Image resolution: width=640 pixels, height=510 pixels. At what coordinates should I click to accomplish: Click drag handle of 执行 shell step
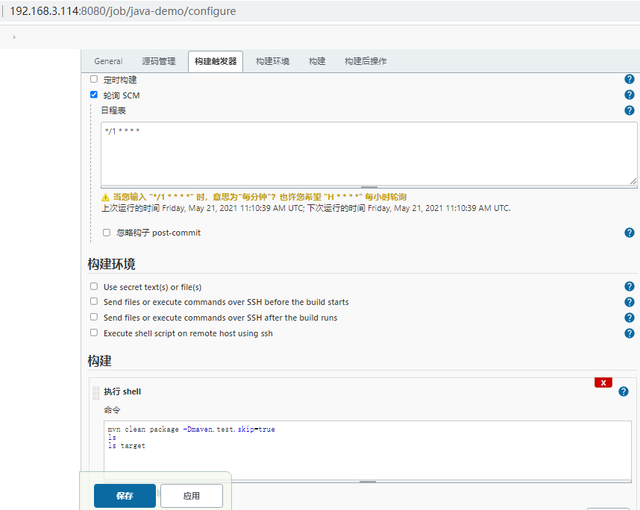click(x=96, y=392)
